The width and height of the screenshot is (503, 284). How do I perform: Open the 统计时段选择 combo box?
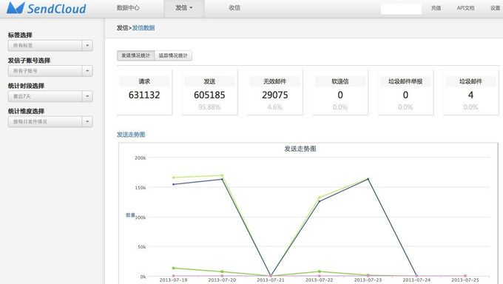click(50, 96)
